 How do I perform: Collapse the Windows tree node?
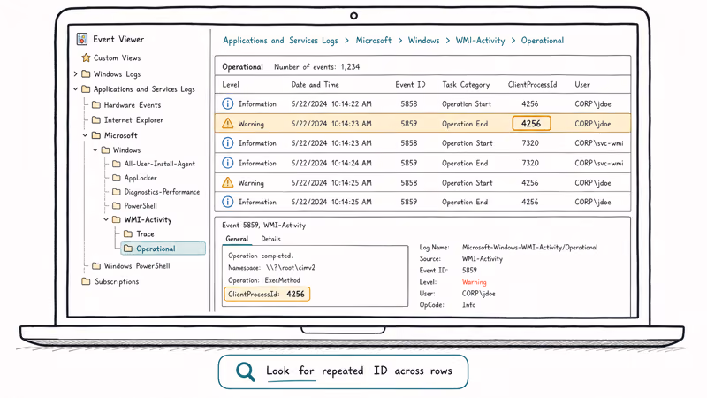tap(95, 149)
